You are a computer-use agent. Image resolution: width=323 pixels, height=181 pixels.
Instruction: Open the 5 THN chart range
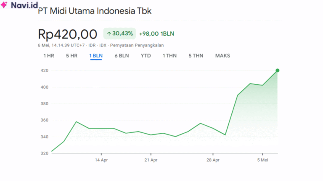click(196, 56)
